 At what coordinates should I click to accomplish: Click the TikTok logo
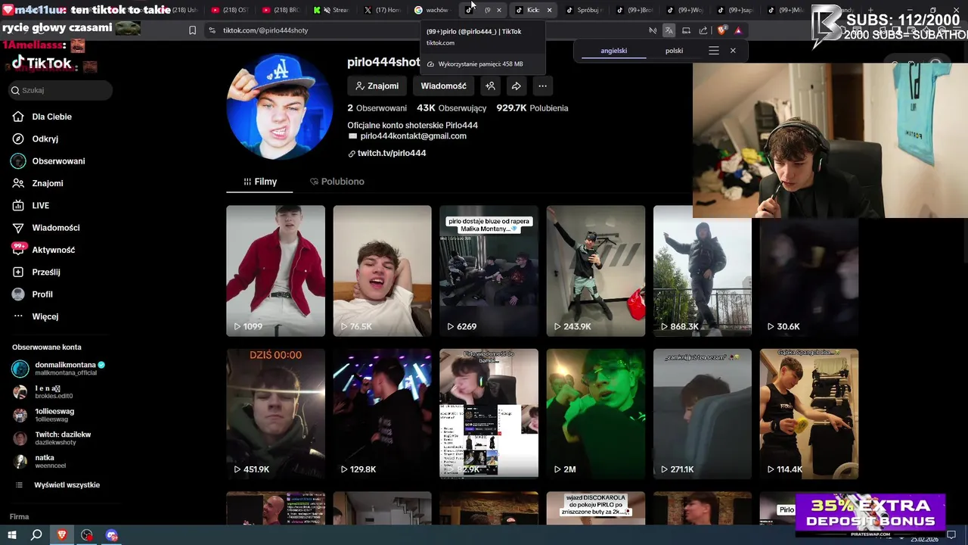[x=42, y=64]
